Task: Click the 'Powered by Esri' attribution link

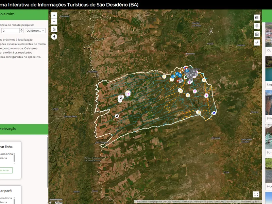Action: point(250,202)
